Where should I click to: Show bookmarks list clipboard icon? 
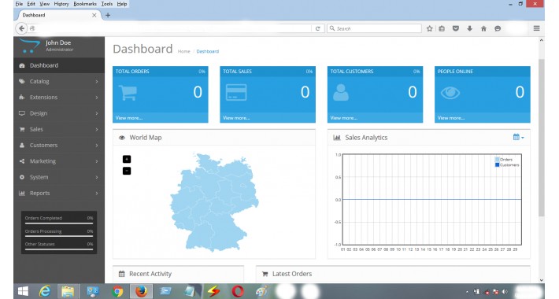[442, 28]
